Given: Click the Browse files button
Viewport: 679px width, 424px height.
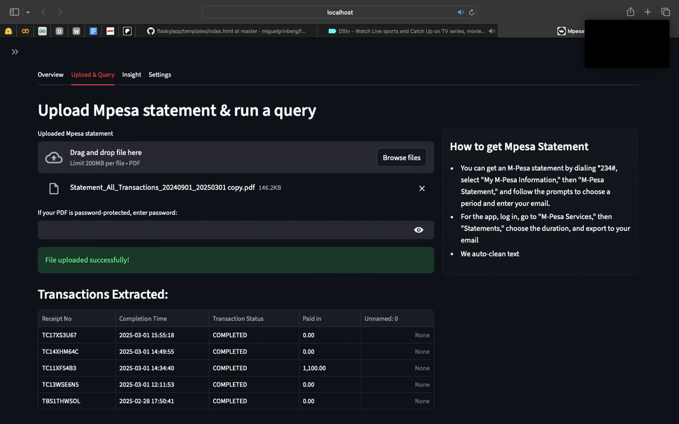Looking at the screenshot, I should (x=401, y=158).
